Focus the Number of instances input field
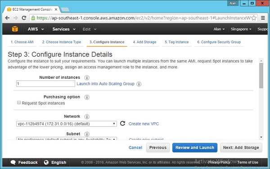The image size is (270, 169). pos(45,84)
